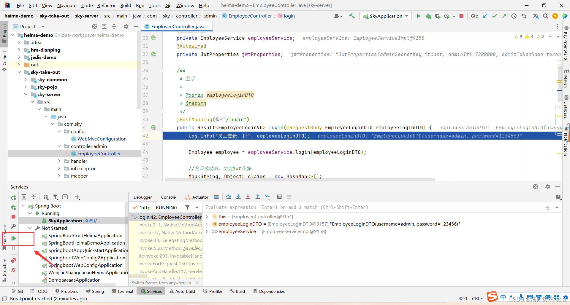The width and height of the screenshot is (570, 305).
Task: Add service with plus icon
Action: (77, 197)
